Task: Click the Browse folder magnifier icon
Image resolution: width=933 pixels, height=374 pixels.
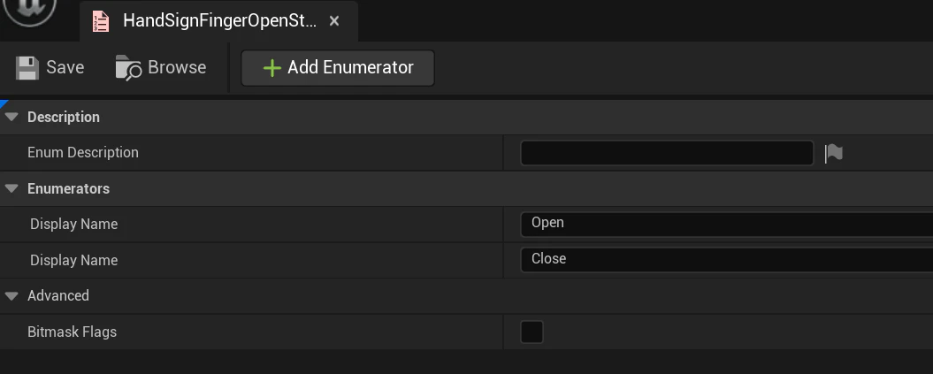Action: click(128, 68)
